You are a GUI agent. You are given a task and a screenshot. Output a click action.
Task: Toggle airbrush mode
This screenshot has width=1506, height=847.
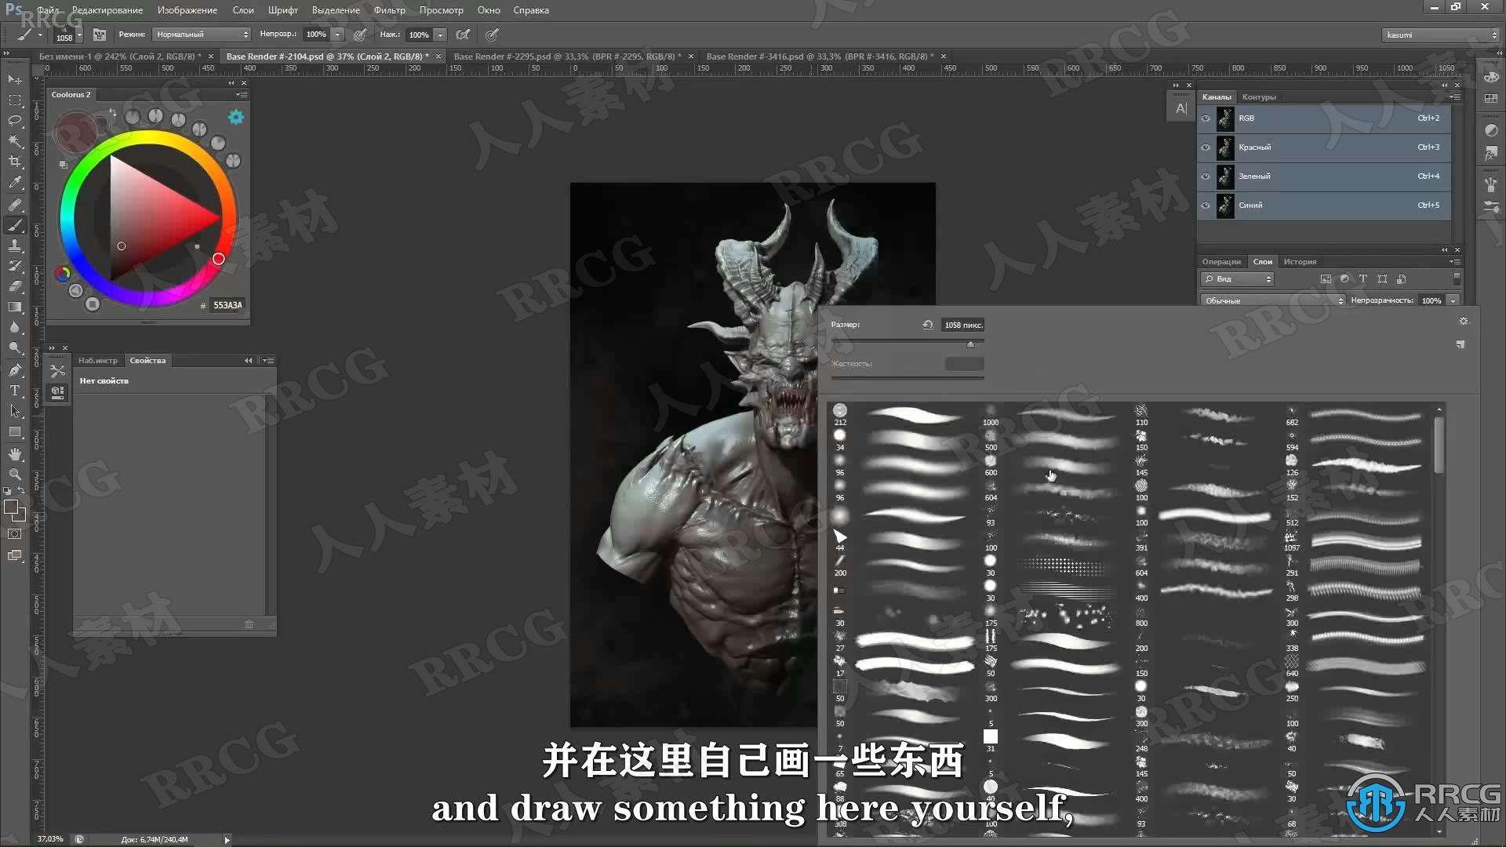click(x=463, y=35)
